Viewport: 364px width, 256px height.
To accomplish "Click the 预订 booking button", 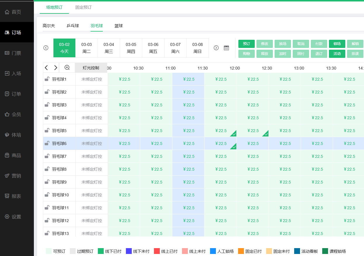I will 247,44.
